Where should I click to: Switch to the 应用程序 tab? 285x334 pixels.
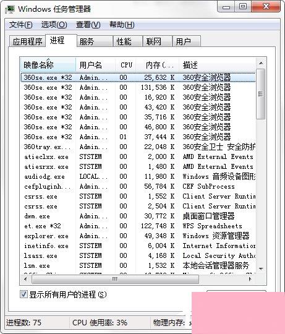coord(27,41)
